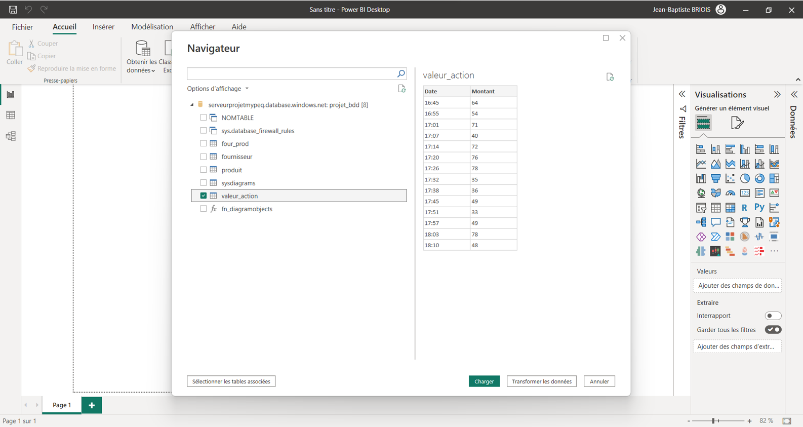This screenshot has width=803, height=427.
Task: Click the search magnifier in Navigateur
Action: [401, 74]
